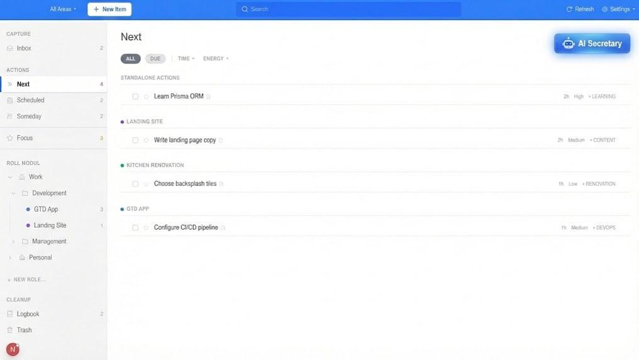The height and width of the screenshot is (360, 639).
Task: Click the Work briefcase icon
Action: click(x=22, y=177)
